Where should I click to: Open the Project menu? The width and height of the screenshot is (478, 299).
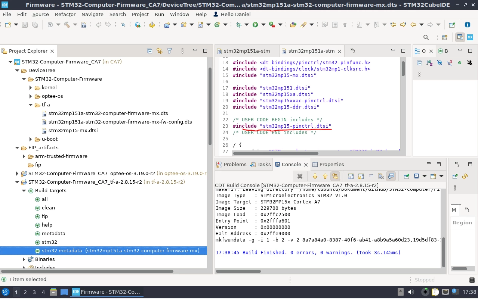140,14
